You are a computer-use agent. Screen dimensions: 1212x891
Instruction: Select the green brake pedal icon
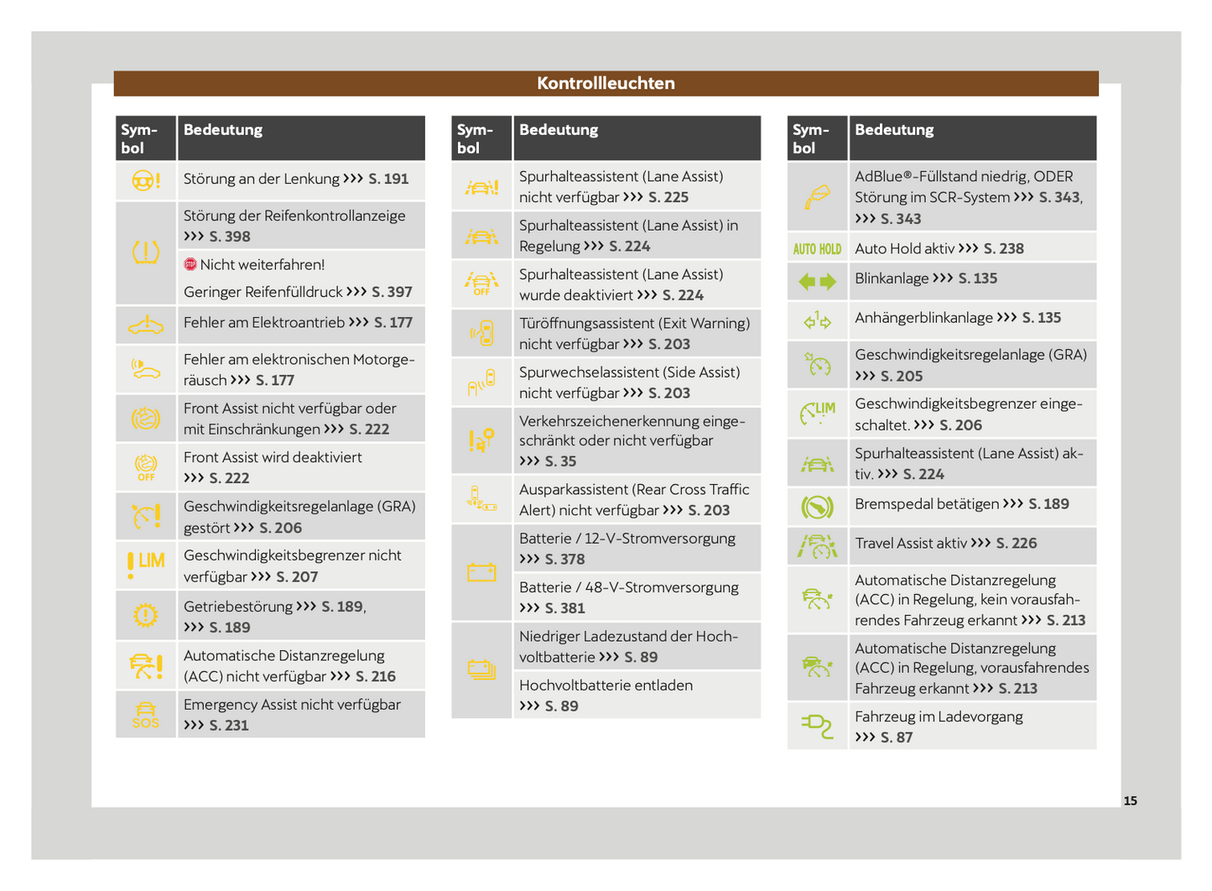817,507
